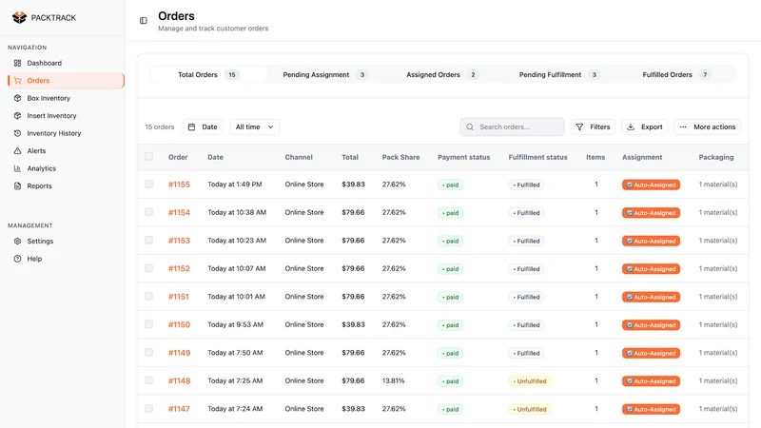Click the Inventory History clock icon
The height and width of the screenshot is (428, 761).
click(x=17, y=133)
